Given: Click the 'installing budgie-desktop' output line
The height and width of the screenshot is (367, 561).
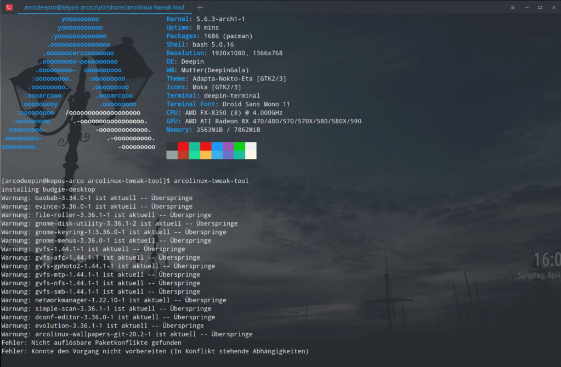Looking at the screenshot, I should (x=48, y=190).
